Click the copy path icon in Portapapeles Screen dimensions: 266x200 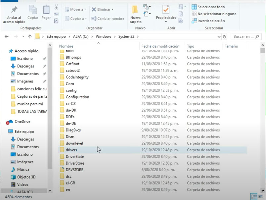pyautogui.click(x=56, y=14)
